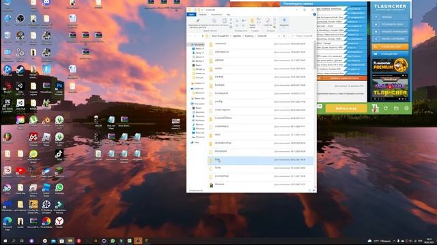Image resolution: width=437 pixels, height=245 pixels.
Task: Click the Explorer help question mark icon
Action: click(x=314, y=14)
